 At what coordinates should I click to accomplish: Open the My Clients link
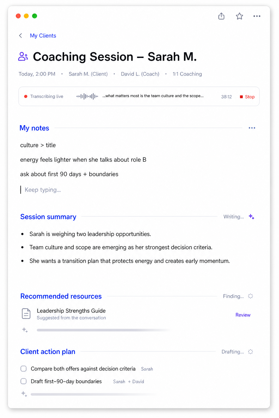coord(43,36)
